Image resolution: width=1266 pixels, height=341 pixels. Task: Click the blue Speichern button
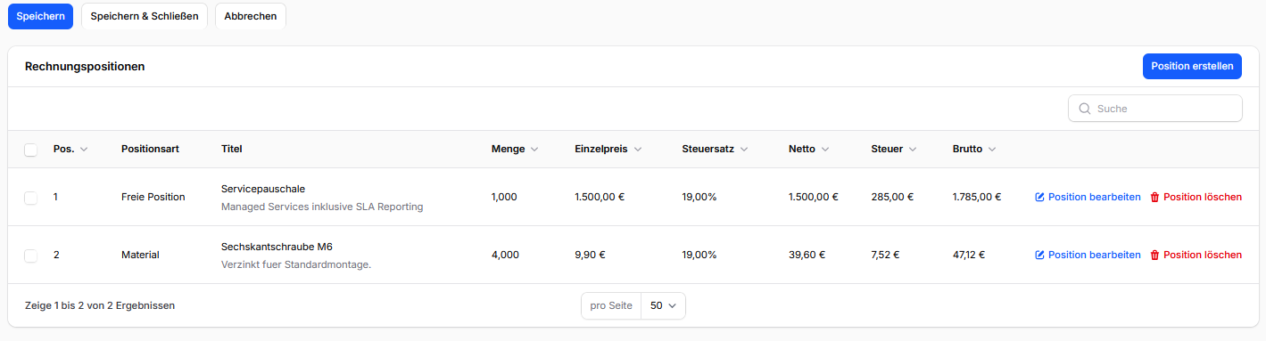(x=40, y=16)
